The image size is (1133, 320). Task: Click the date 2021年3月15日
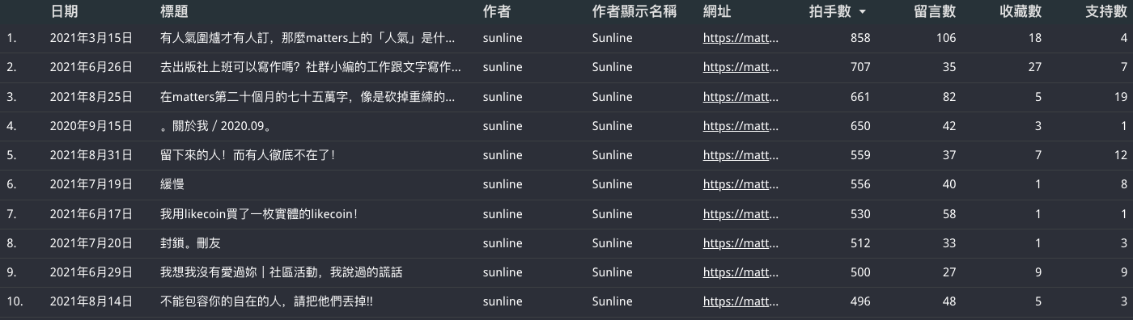click(91, 38)
